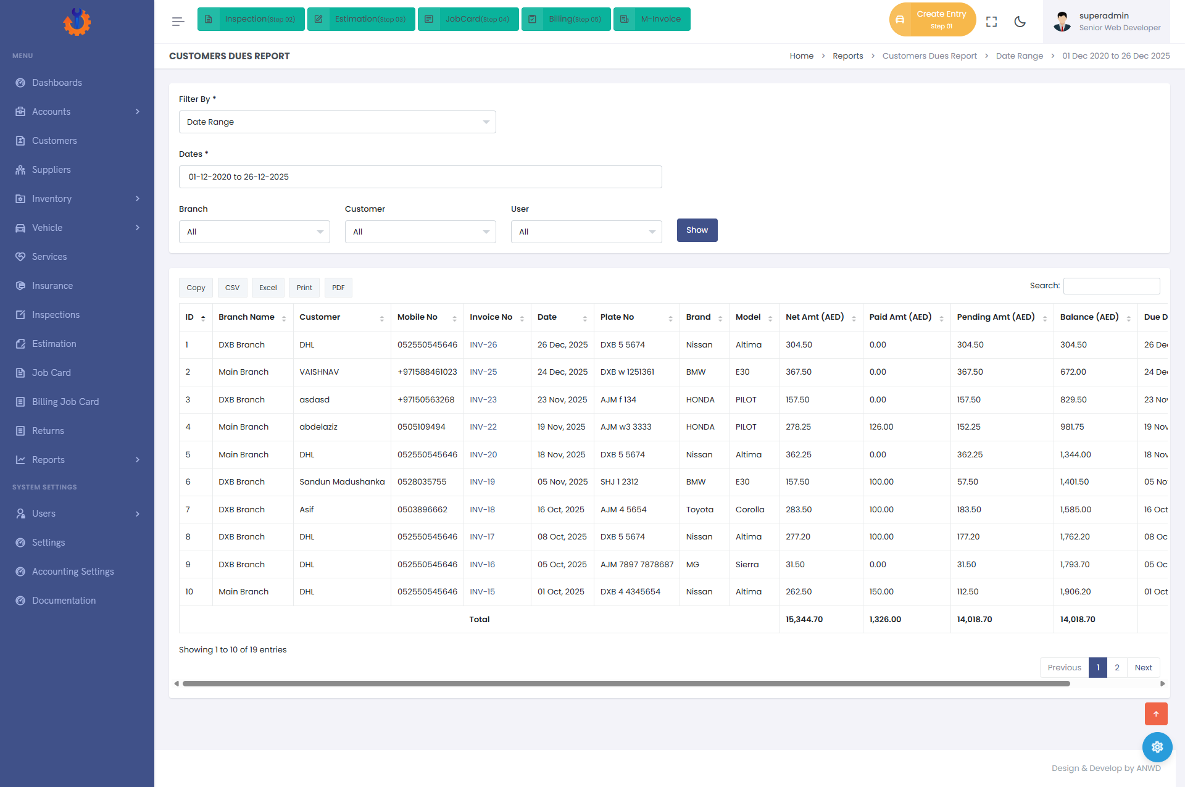This screenshot has width=1185, height=787.
Task: Click the Show button
Action: point(697,230)
